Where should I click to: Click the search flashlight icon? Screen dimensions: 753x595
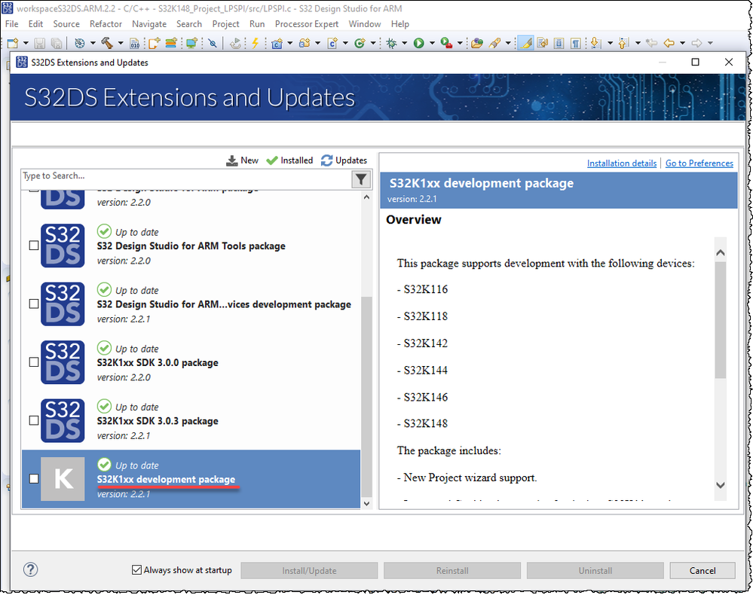[494, 43]
